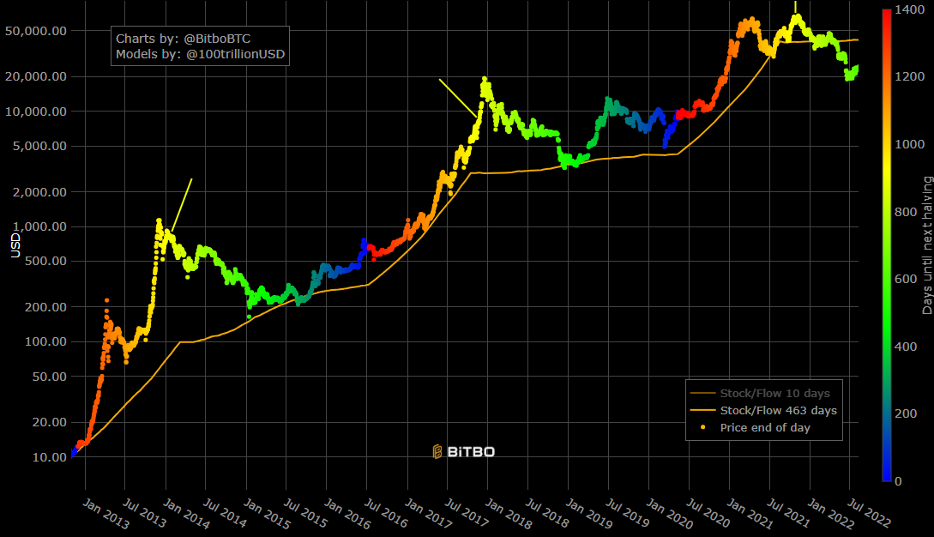Click the Jan 2013 x-axis label
Image resolution: width=934 pixels, height=537 pixels.
(105, 514)
